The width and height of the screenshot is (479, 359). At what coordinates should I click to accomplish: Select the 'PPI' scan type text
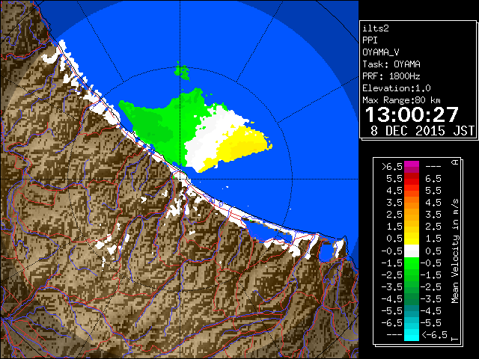[370, 40]
